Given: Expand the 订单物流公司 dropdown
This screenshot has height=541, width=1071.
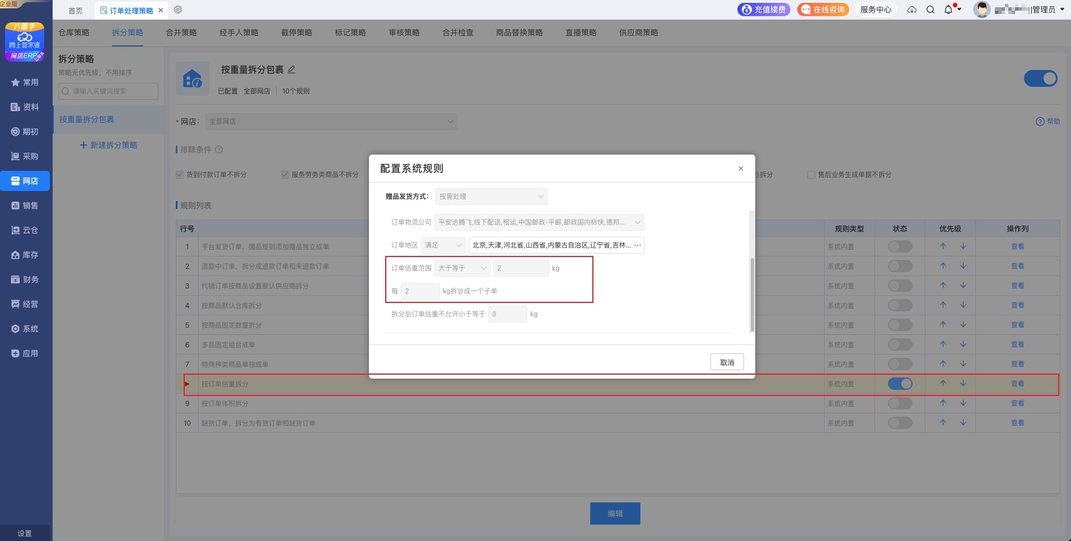Looking at the screenshot, I should (x=539, y=222).
